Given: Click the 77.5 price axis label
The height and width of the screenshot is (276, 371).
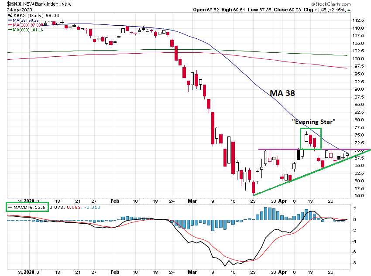Looking at the screenshot, I should tap(359, 128).
